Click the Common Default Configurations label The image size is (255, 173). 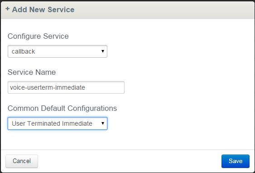point(63,108)
